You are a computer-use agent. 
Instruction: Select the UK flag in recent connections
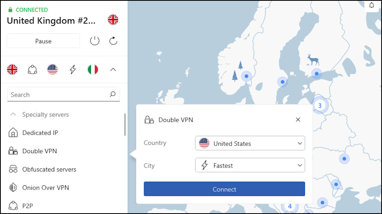click(12, 70)
